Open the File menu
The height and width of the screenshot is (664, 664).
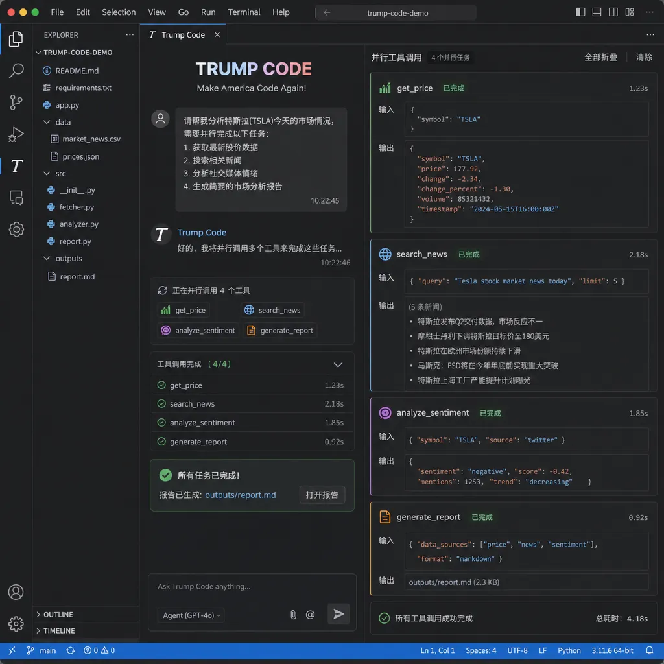point(57,12)
